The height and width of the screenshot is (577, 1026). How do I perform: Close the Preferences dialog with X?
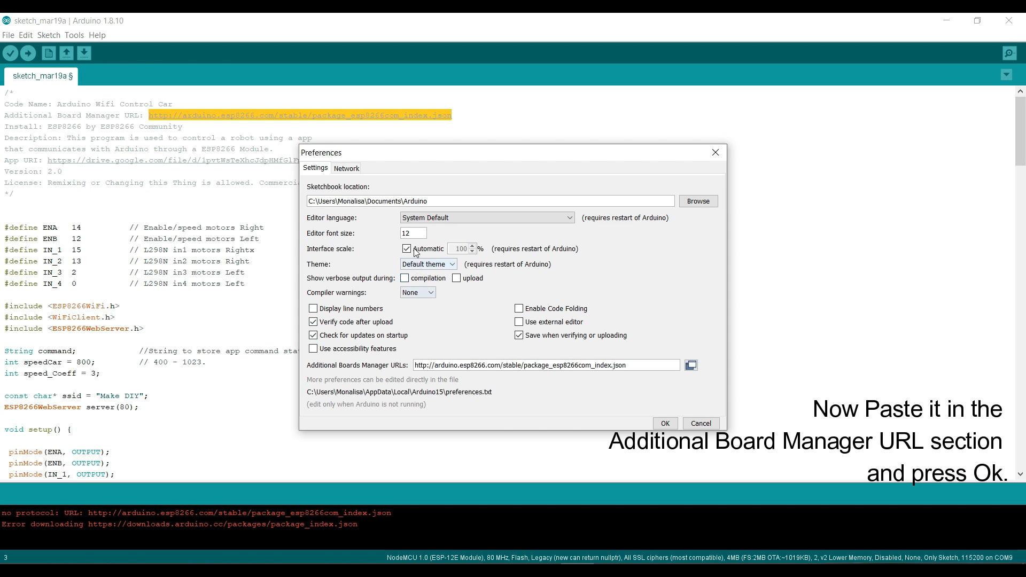point(716,153)
